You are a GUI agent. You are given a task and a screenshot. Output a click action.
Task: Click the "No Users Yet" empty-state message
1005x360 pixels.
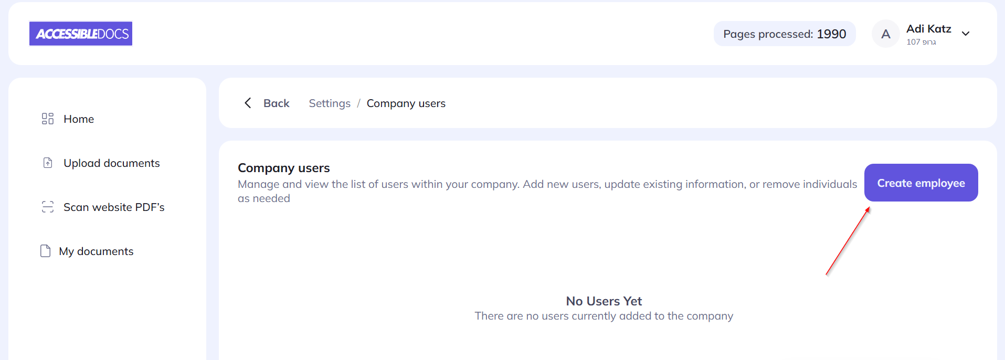pos(604,301)
